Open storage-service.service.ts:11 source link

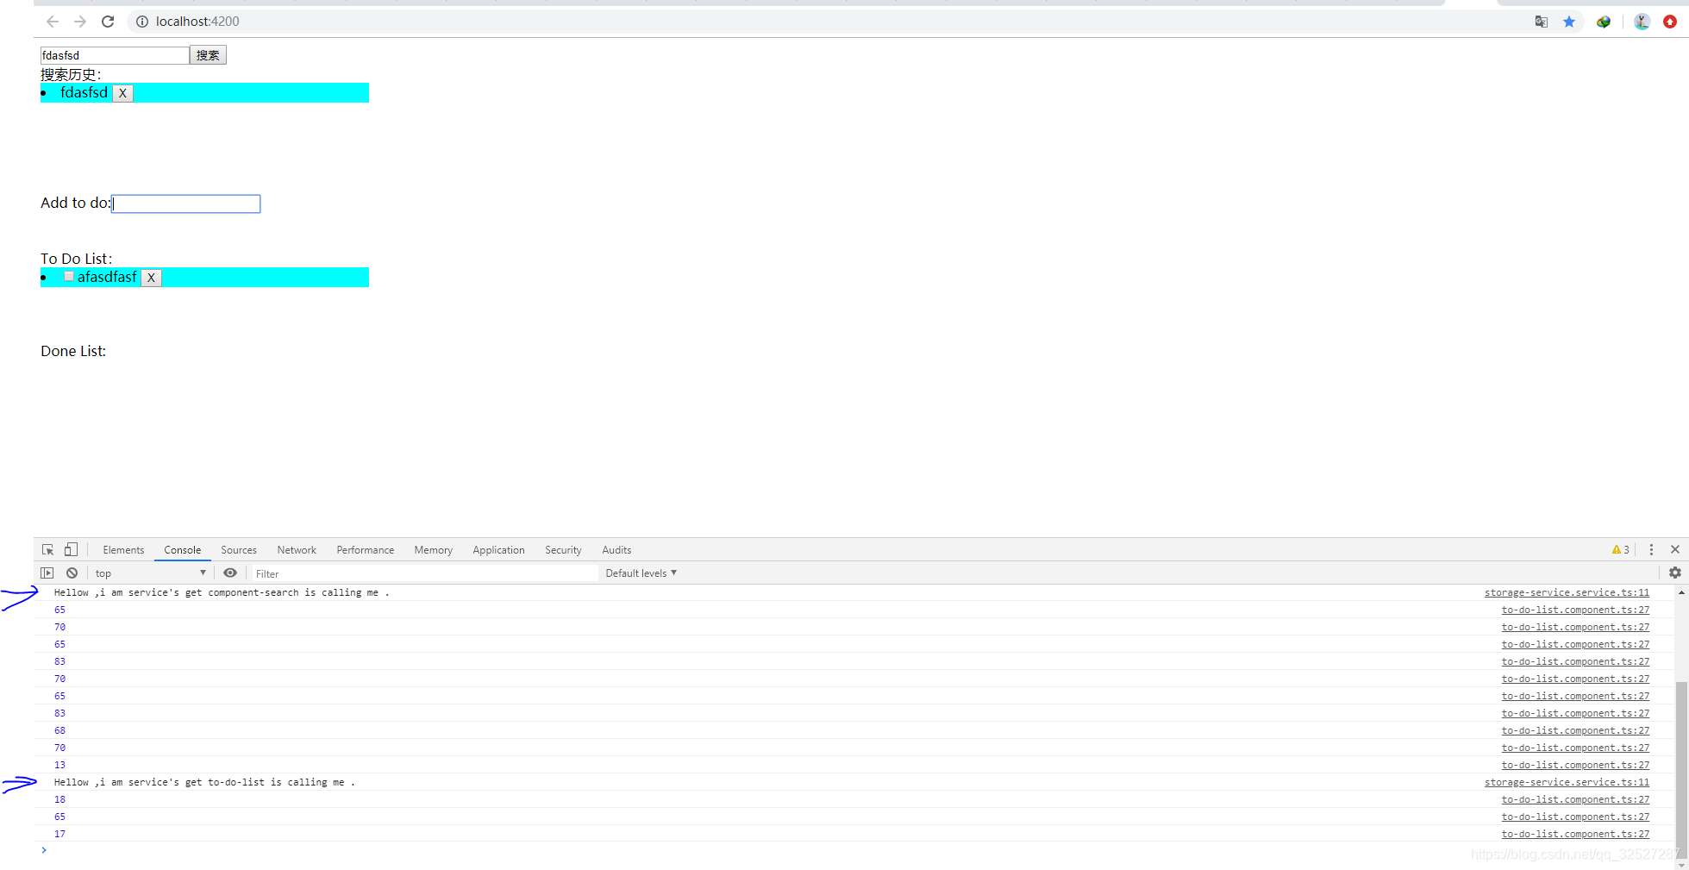1567,592
